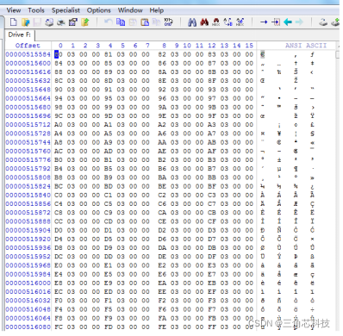Click hex byte D7 in row 0000515920
Image resolution: width=343 pixels, height=336 pixels.
(212, 239)
